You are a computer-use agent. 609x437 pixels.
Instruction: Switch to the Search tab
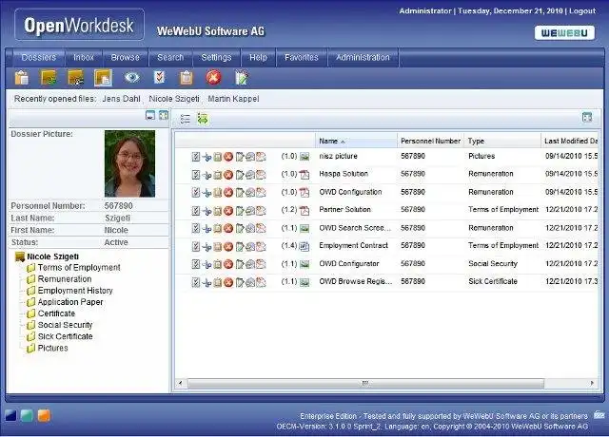[170, 57]
